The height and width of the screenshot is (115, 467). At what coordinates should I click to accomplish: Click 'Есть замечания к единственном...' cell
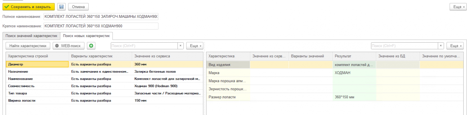click(x=100, y=72)
